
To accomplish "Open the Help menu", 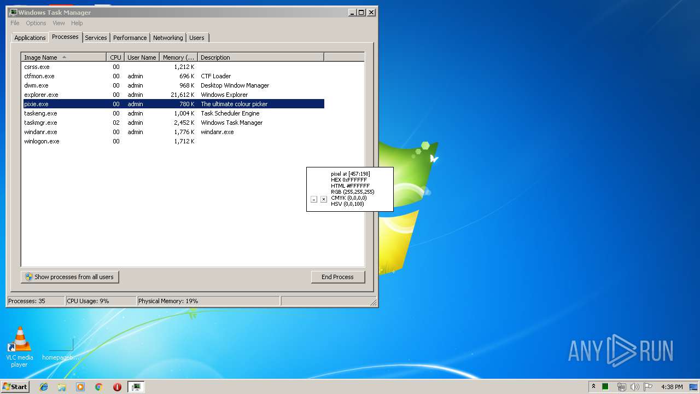I will 77,23.
